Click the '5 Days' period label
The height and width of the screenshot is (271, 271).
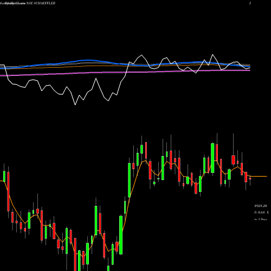tap(262, 219)
